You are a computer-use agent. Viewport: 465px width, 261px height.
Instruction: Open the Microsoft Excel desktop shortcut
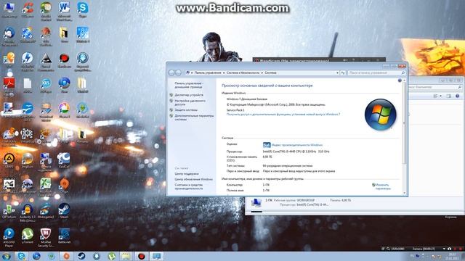46,187
